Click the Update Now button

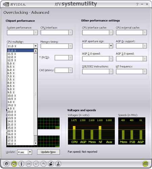[48, 152]
